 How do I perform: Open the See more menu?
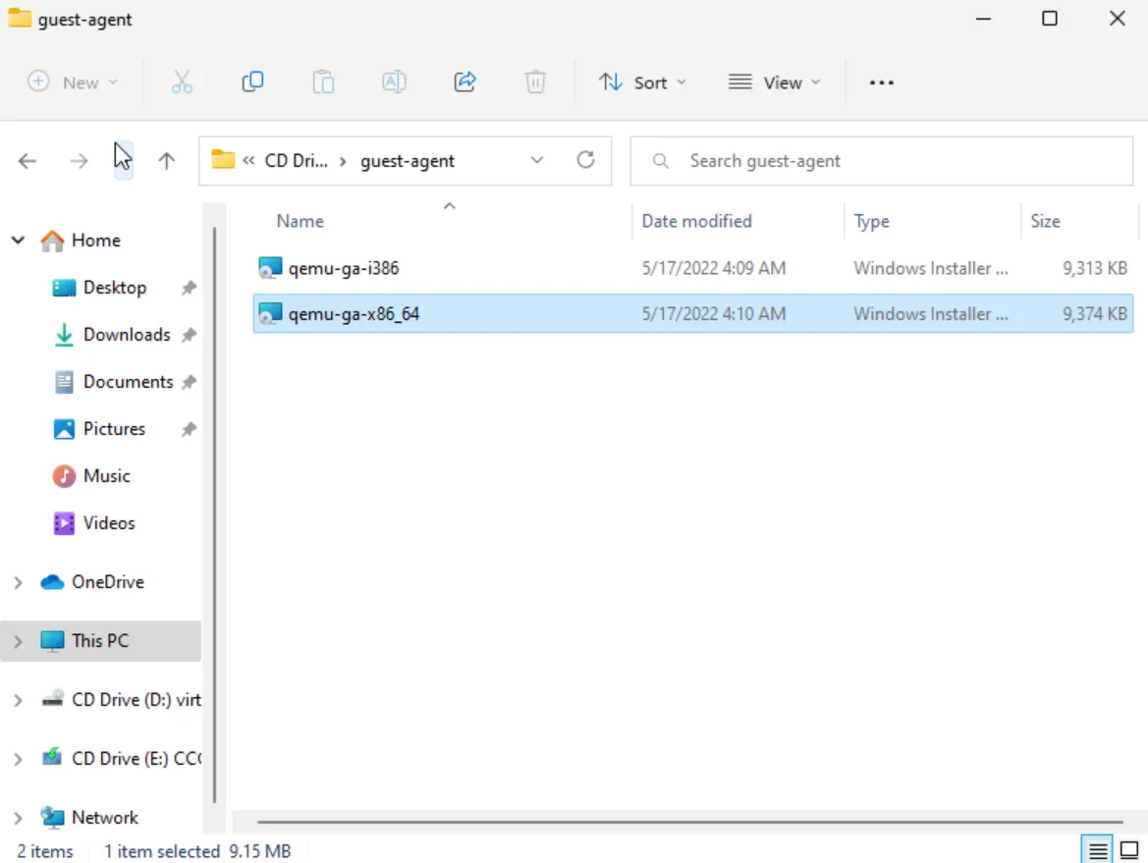click(x=881, y=81)
